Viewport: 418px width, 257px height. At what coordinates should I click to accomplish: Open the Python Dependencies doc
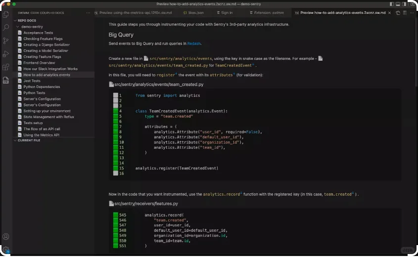pos(42,87)
